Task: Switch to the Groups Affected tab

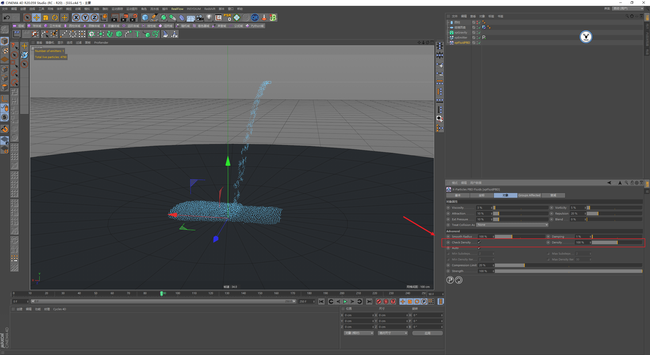Action: (529, 195)
